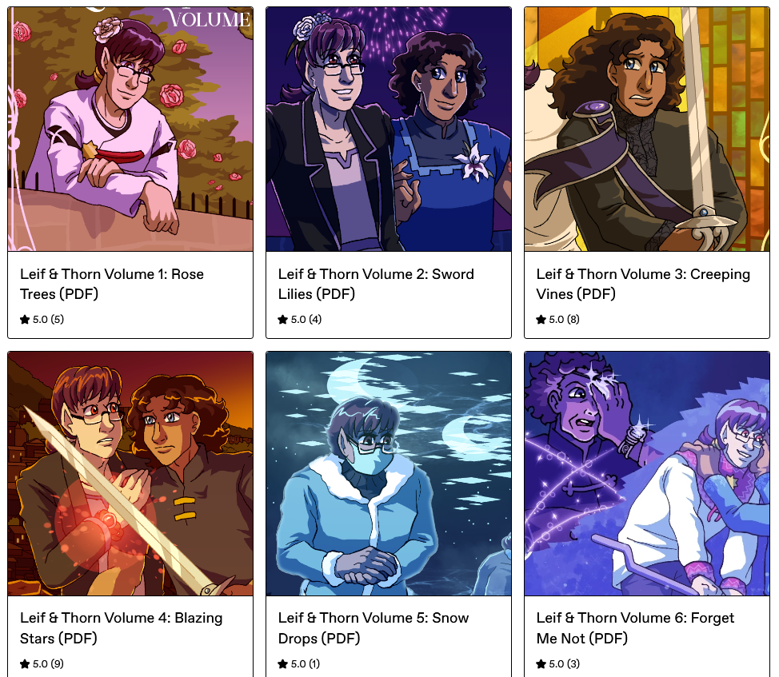Click the star rating icon under Volume 5

[x=283, y=663]
